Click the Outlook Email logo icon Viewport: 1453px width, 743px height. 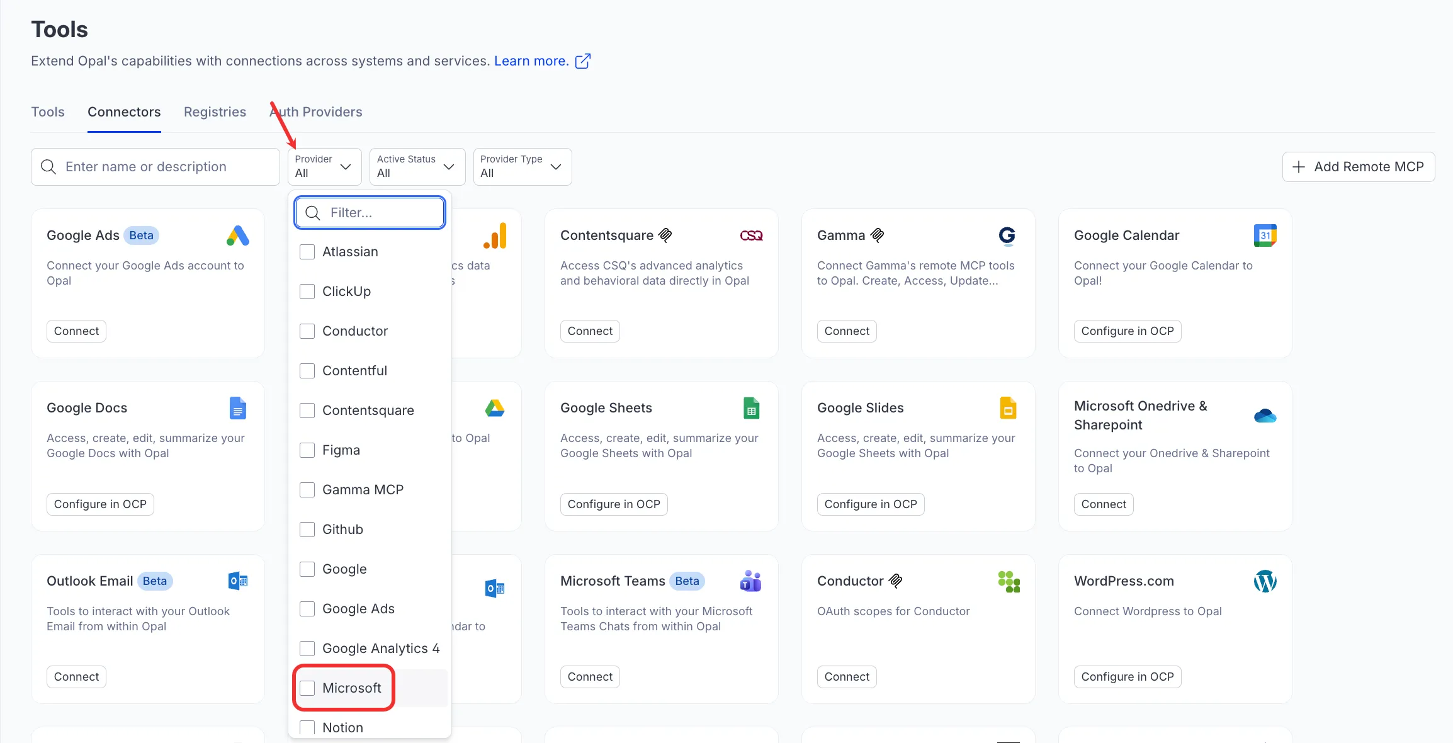[238, 581]
